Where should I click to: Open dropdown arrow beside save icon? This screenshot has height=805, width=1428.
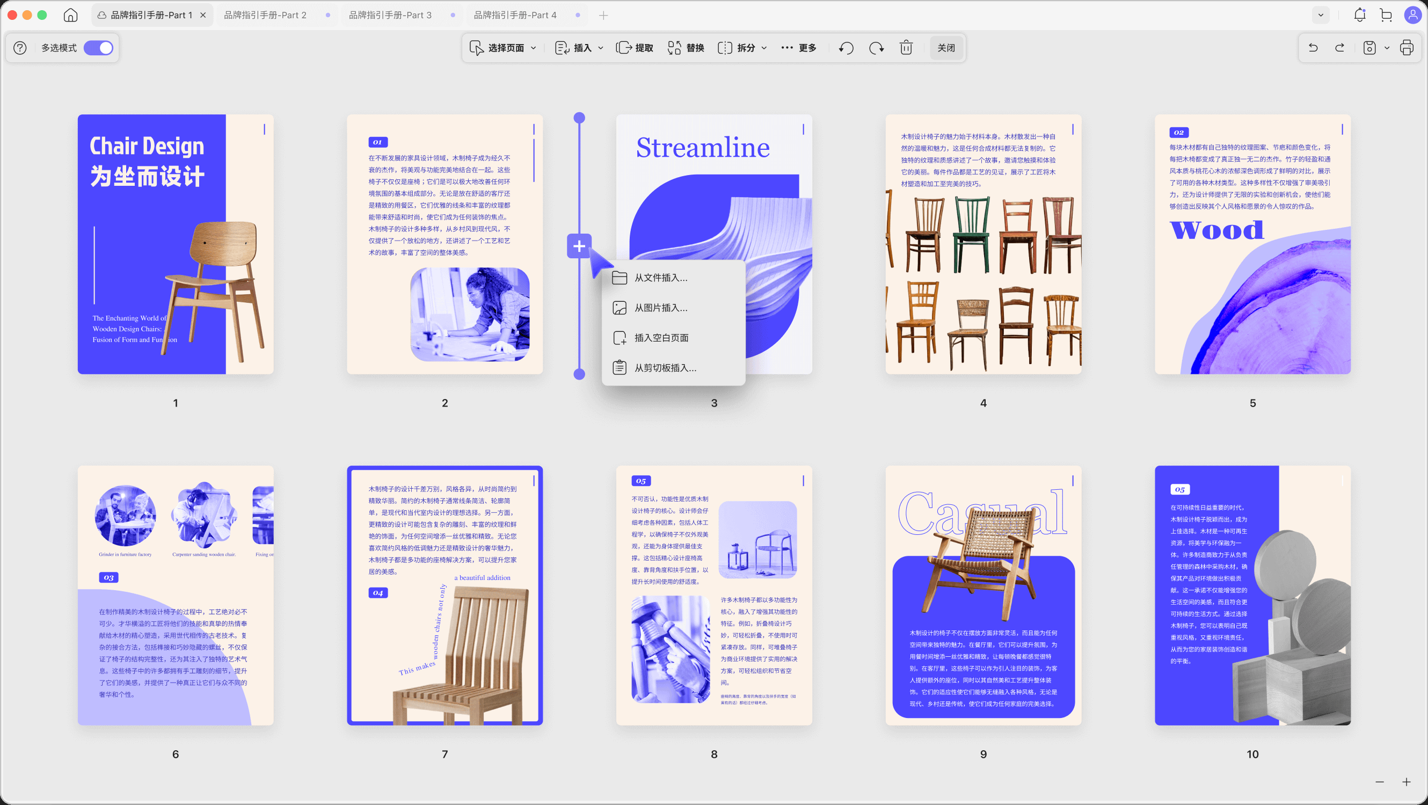coord(1387,48)
